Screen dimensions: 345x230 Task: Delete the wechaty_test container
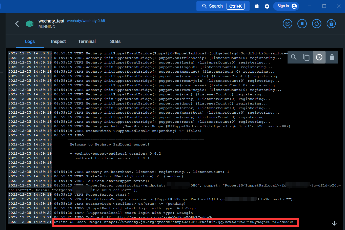331,24
